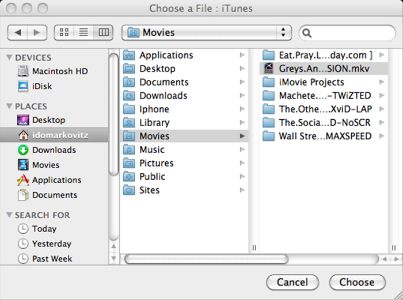Viewport: 403px width, 300px height.
Task: Switch to list view mode
Action: click(83, 32)
